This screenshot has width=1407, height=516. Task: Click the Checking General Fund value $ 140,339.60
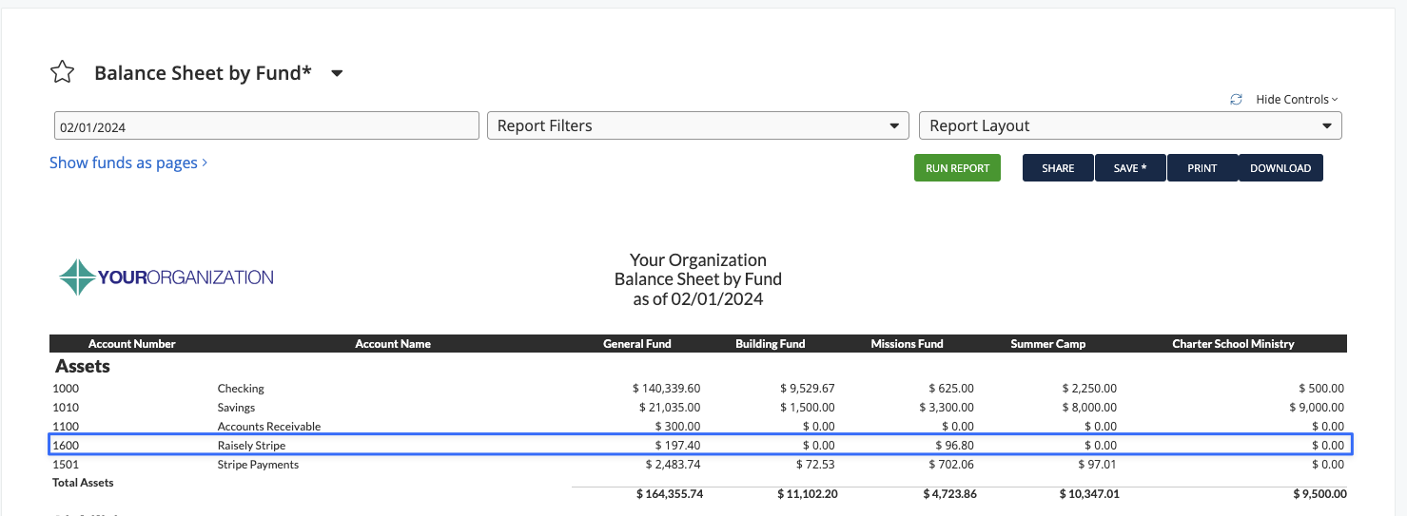[666, 389]
